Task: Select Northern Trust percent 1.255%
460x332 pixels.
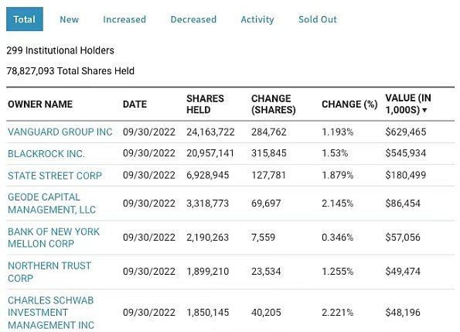Action: click(337, 272)
